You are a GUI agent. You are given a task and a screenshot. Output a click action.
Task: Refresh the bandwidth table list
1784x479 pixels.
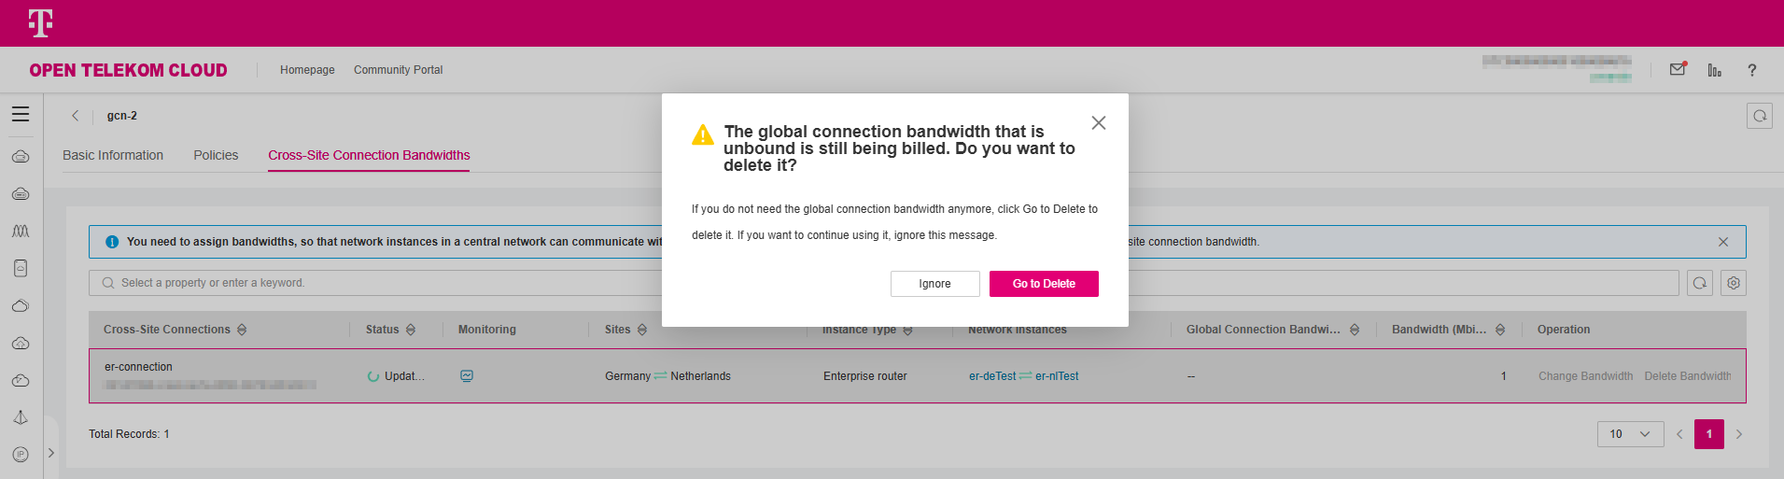point(1700,283)
